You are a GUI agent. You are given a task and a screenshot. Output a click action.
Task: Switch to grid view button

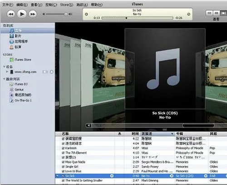click(217, 13)
